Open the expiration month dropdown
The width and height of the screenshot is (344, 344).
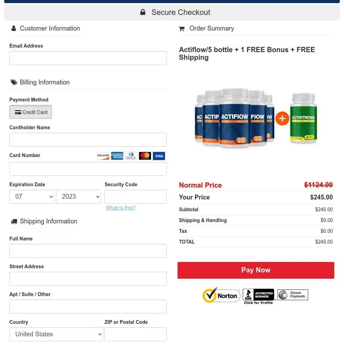tap(32, 196)
